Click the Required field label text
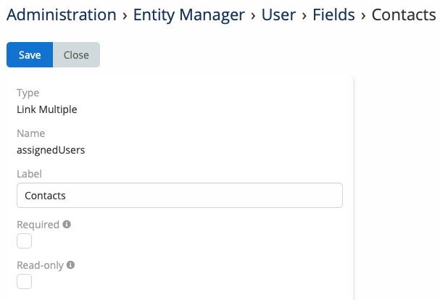The width and height of the screenshot is (440, 300). click(38, 225)
